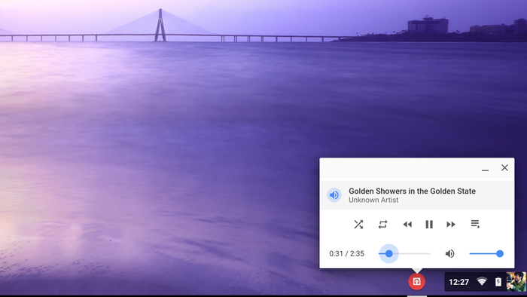Click the volume slider handle
This screenshot has width=527, height=297.
point(500,253)
